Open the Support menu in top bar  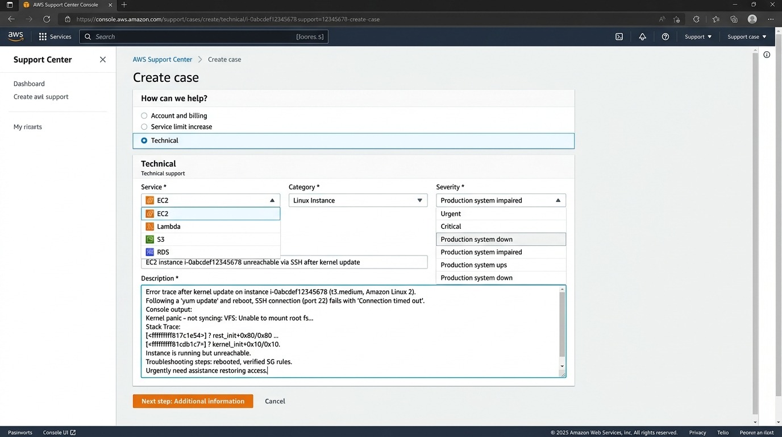pos(698,36)
